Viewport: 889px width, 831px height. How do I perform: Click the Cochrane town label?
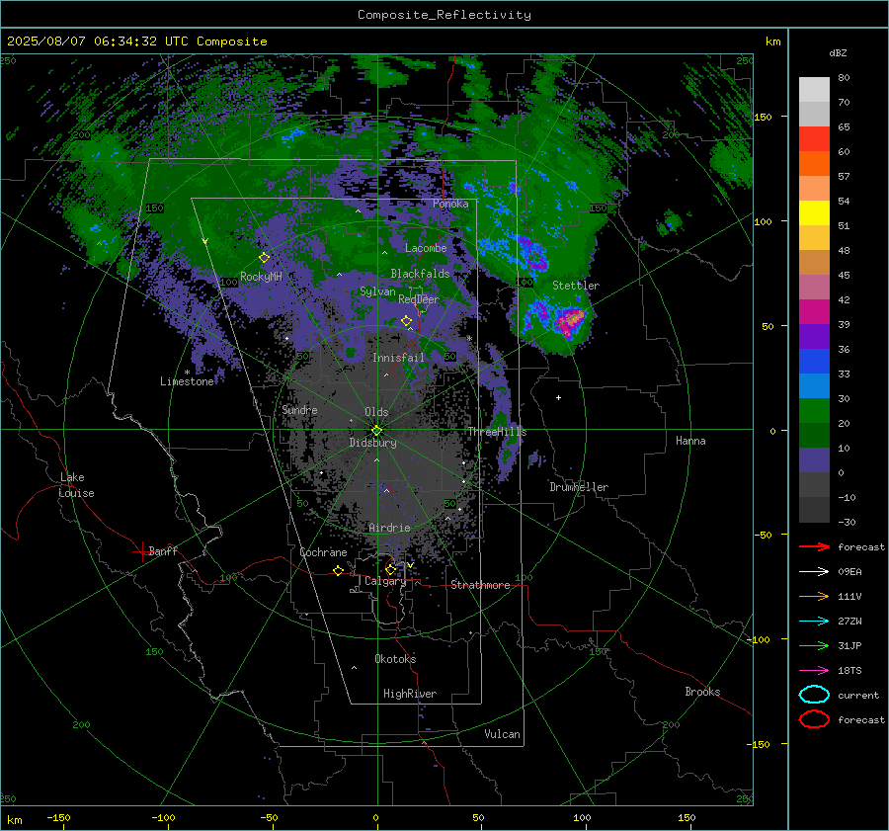(323, 552)
